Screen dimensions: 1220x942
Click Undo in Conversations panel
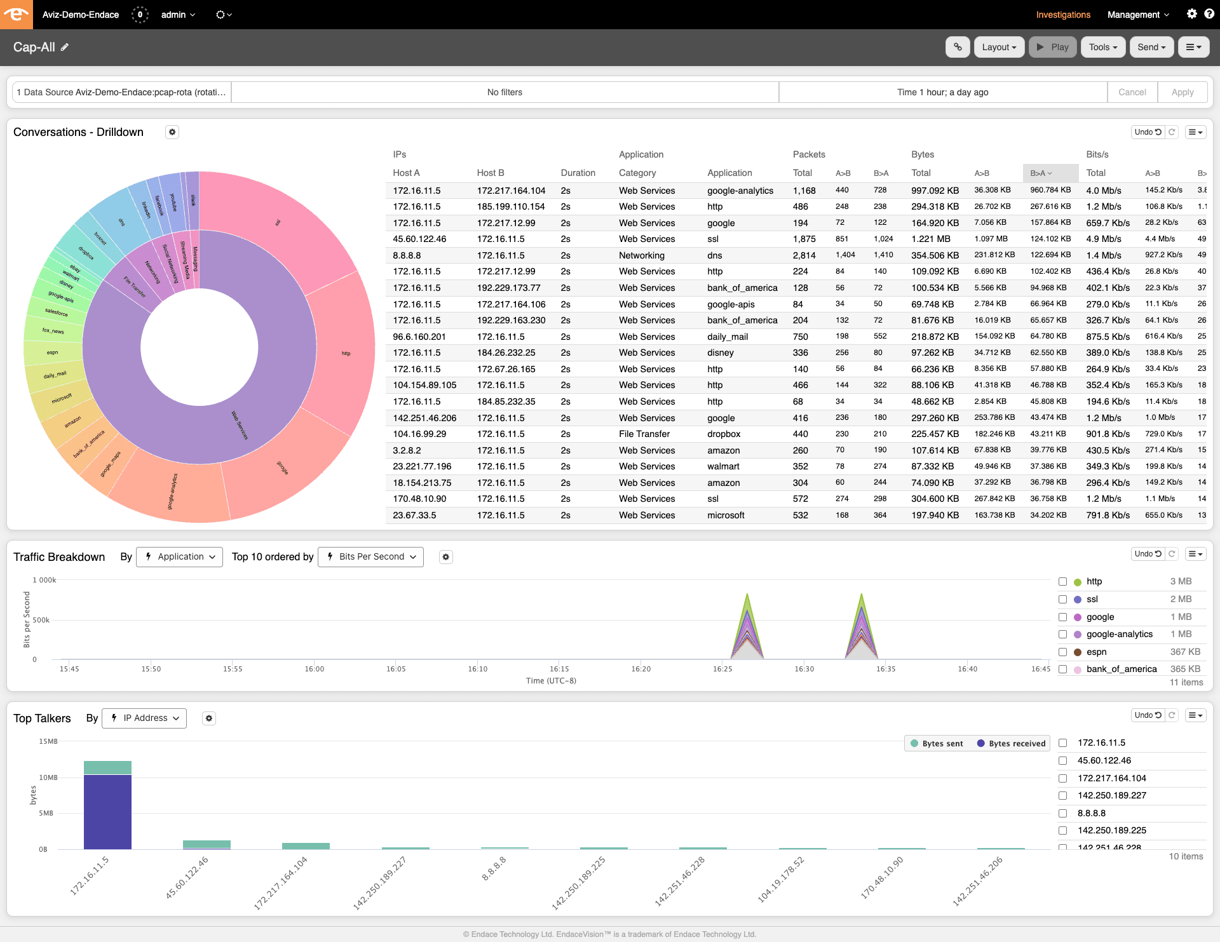[1148, 132]
